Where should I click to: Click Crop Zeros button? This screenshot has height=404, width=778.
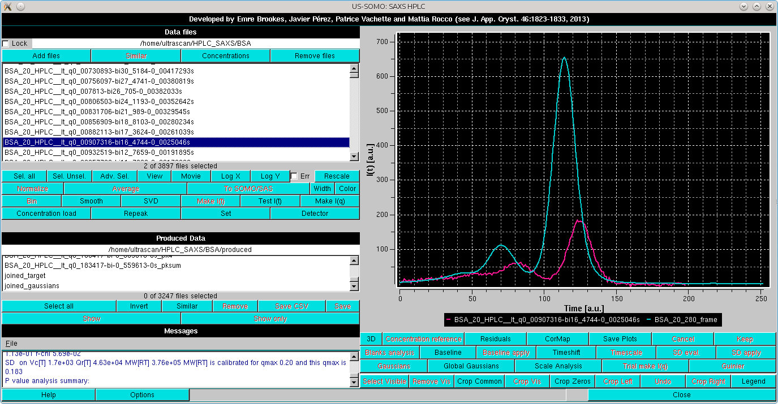click(573, 381)
